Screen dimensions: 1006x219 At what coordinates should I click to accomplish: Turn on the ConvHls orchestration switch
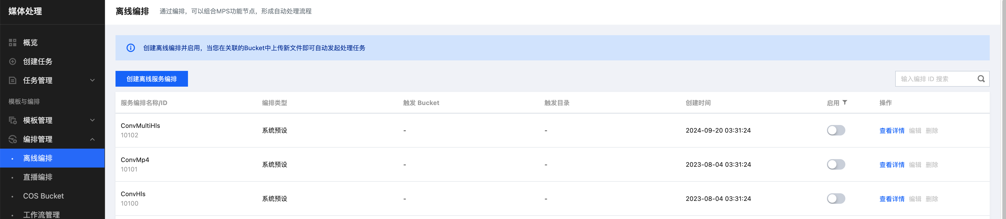836,199
